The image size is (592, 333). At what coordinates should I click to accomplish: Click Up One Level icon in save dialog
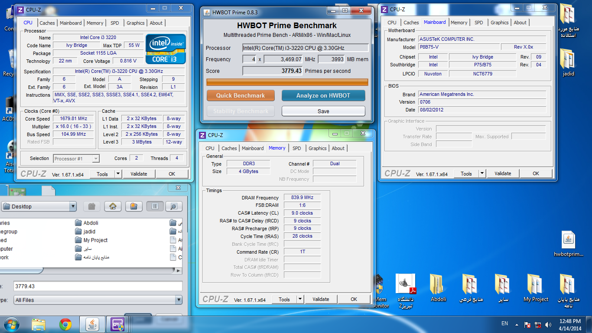tap(92, 206)
